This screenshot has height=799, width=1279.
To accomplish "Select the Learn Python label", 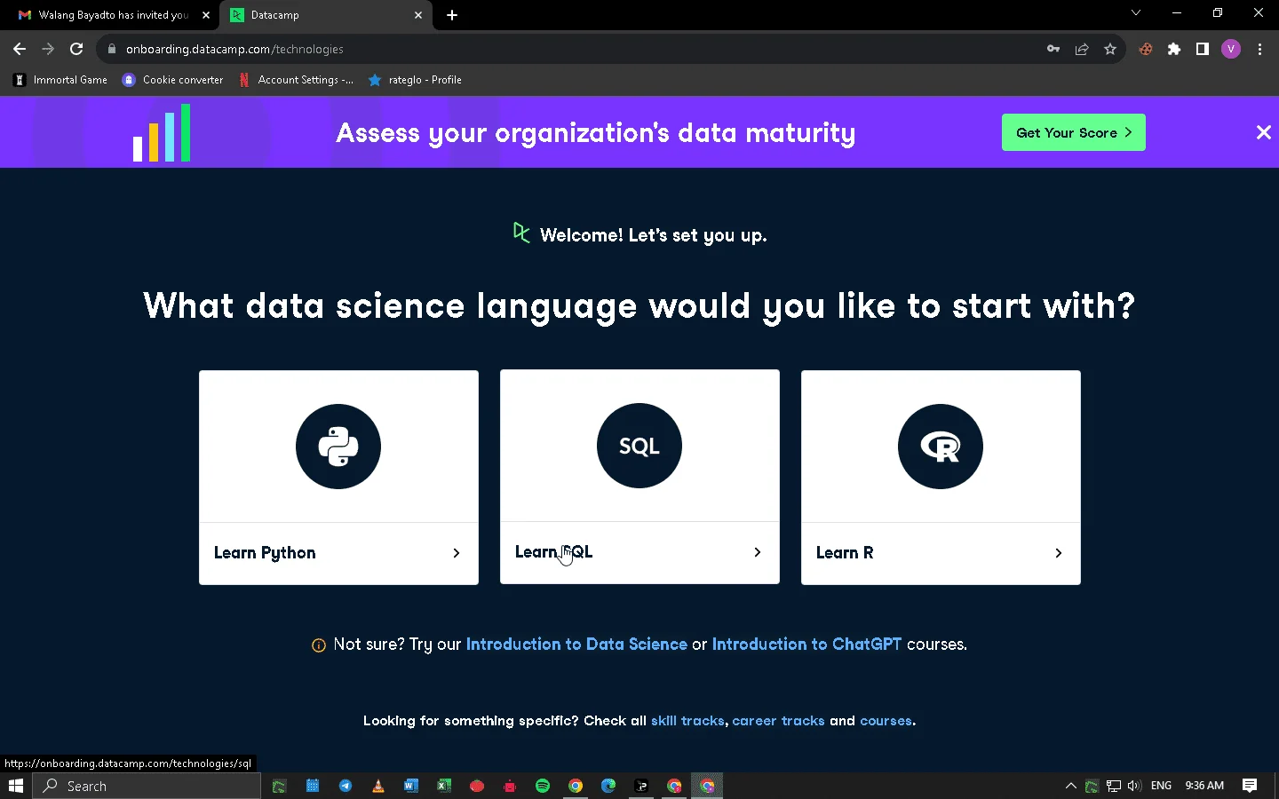I will tap(265, 553).
